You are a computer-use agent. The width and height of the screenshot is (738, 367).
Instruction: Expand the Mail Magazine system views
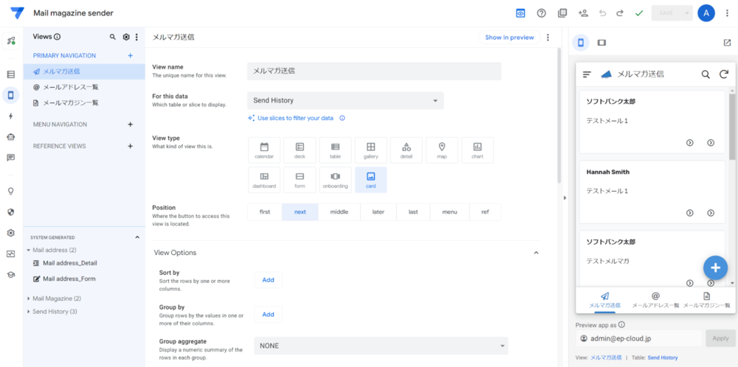pyautogui.click(x=29, y=298)
